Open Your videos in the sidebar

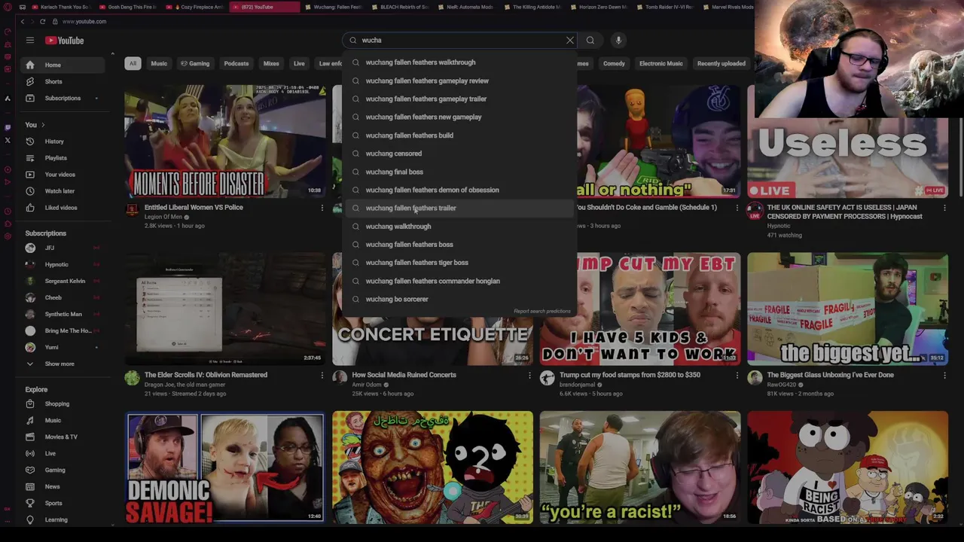63,175
